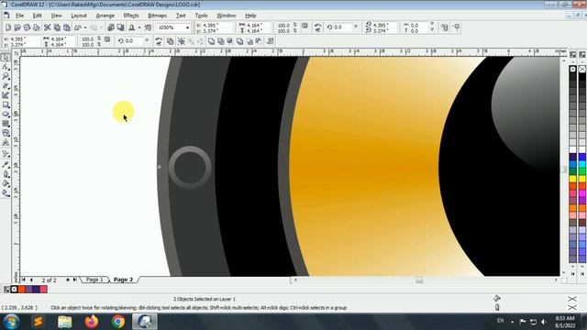This screenshot has height=330, width=587.
Task: Toggle the lock ratio button in second property bar
Action: 107,39
